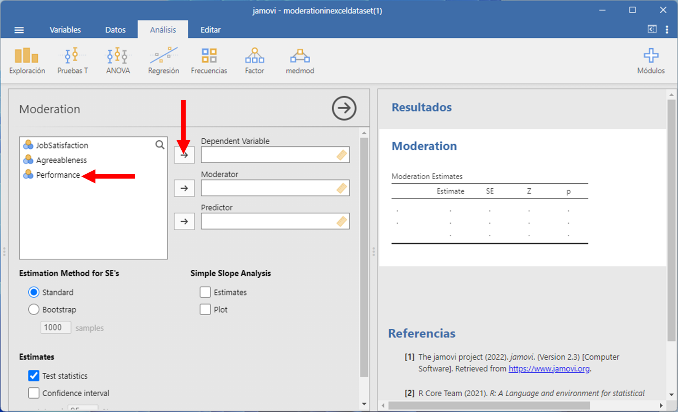This screenshot has width=678, height=412.
Task: Open the medmod module menu
Action: pos(300,61)
